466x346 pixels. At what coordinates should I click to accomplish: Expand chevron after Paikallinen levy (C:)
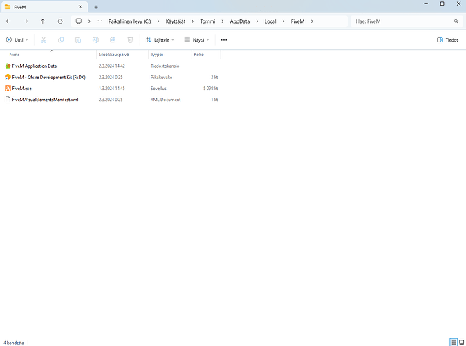pos(158,21)
